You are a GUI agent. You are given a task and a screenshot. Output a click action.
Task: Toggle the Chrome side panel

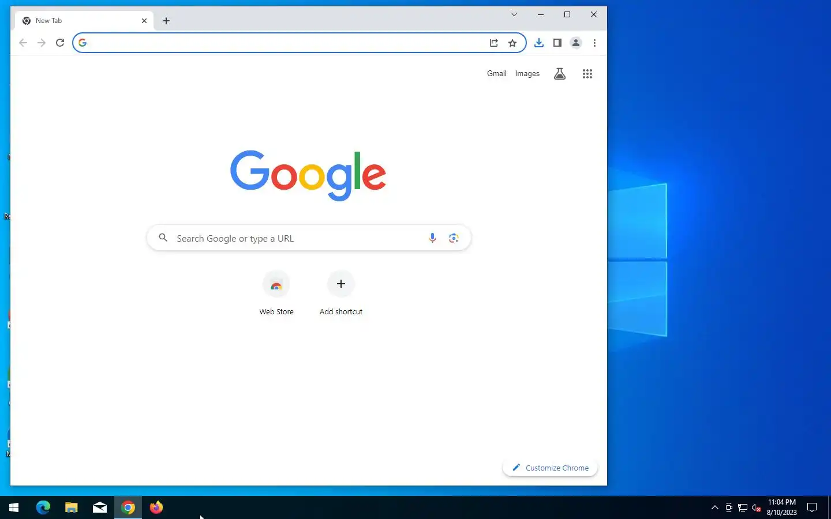coord(557,43)
